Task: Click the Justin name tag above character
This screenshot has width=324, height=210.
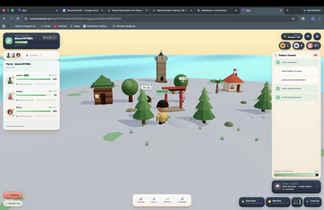Action: pos(162,91)
